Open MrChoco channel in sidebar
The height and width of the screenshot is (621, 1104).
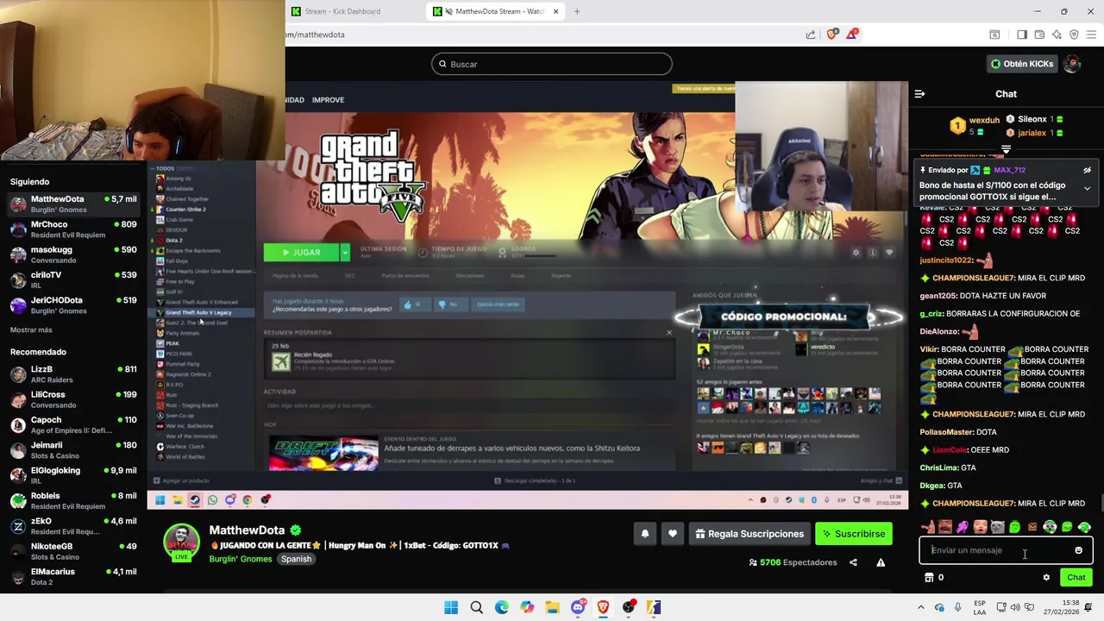(72, 229)
